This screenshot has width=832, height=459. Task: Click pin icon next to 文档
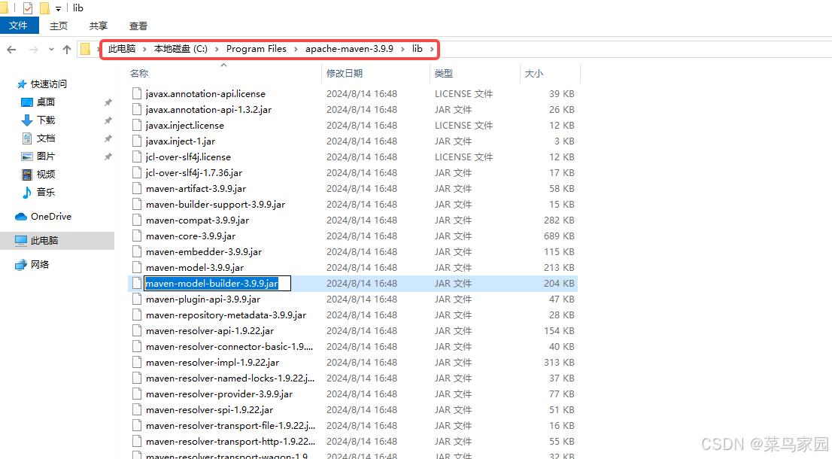pyautogui.click(x=108, y=138)
